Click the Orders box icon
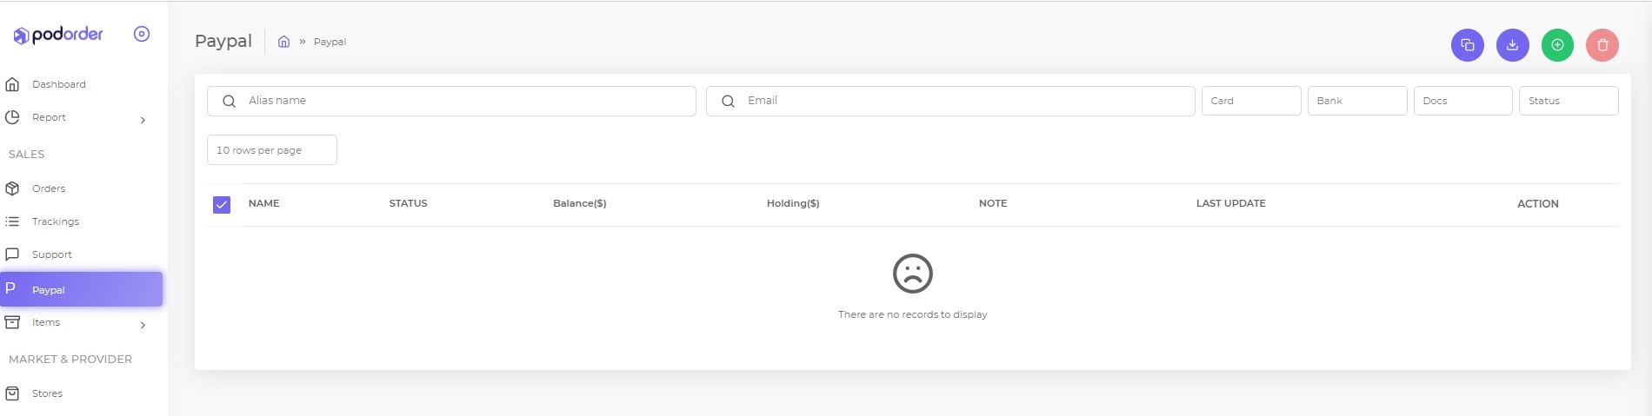 12,188
